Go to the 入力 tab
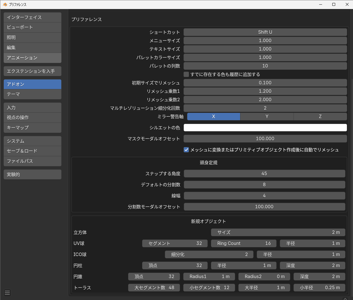The image size is (353, 300). [32, 108]
